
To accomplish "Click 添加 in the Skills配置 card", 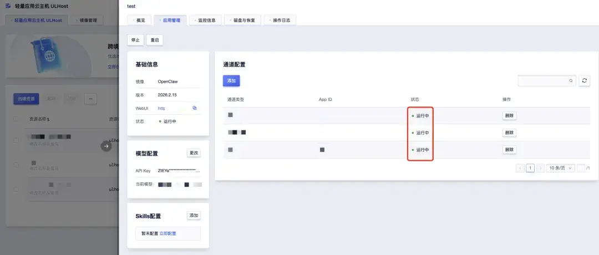I will pos(194,215).
